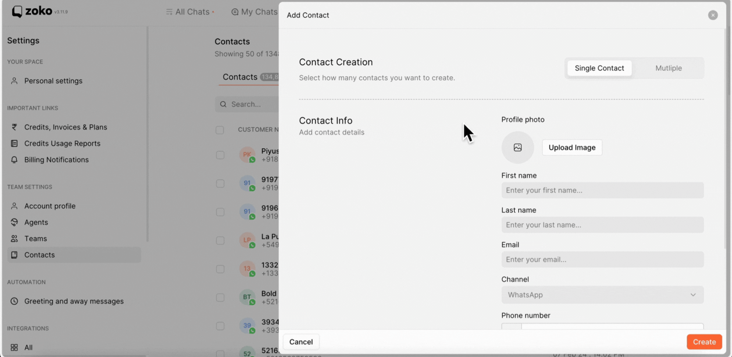Click the Cancel button
732x357 pixels.
click(x=301, y=342)
